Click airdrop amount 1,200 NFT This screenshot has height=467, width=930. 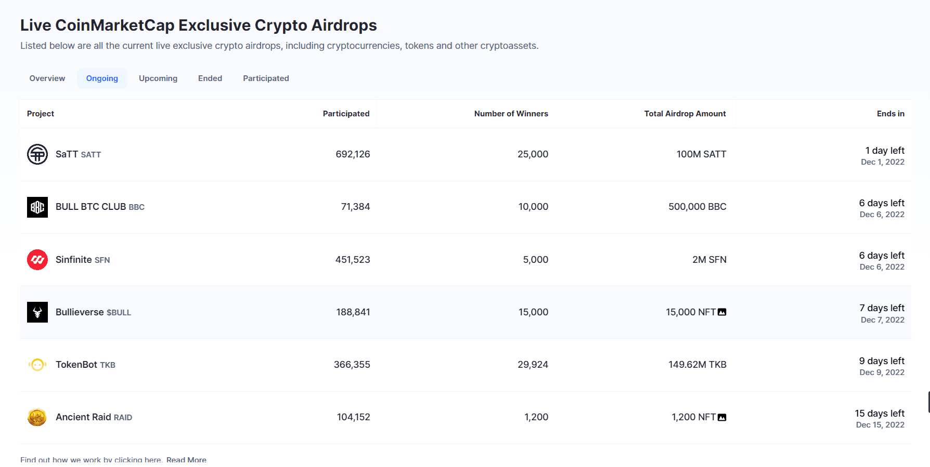click(694, 417)
